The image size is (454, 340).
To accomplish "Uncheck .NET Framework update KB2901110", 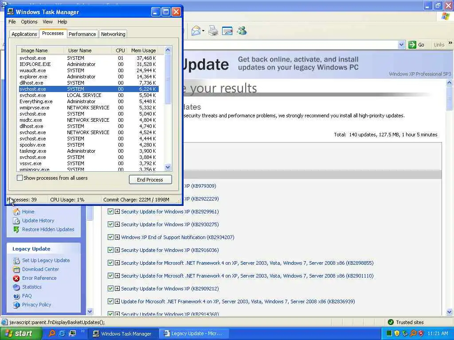I will [x=110, y=275].
